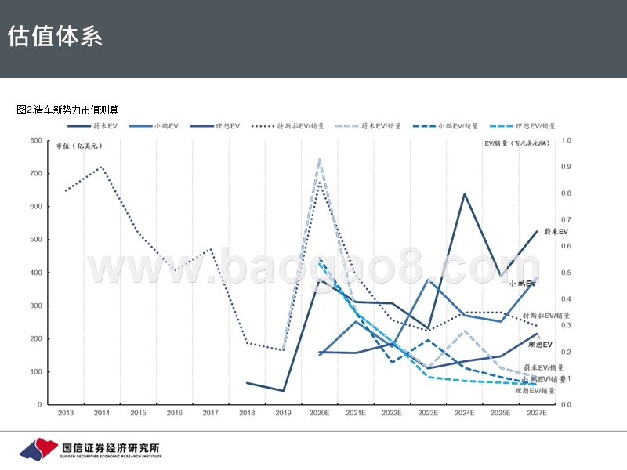Screen dimensions: 627x470
Task: Click the 2014 year label on the x-axis
Action: pos(102,413)
